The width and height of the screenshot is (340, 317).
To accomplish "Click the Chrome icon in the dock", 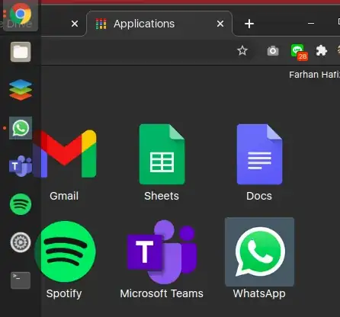I will [x=21, y=14].
